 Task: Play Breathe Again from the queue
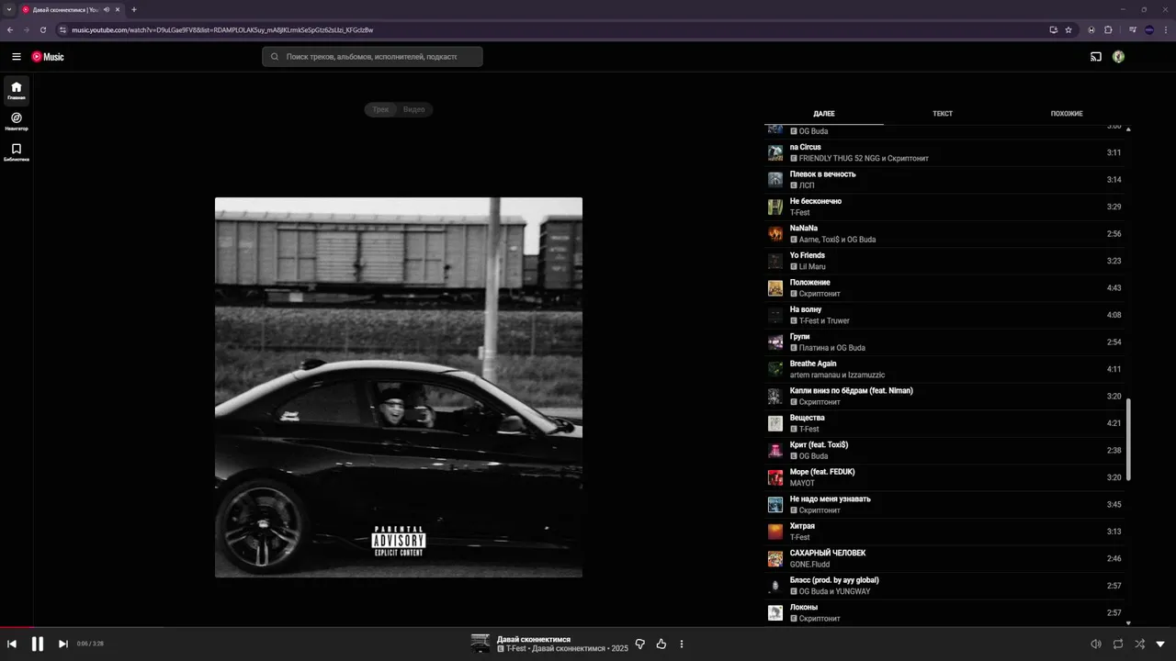tap(945, 369)
